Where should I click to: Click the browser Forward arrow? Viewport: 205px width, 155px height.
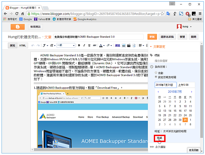click(x=11, y=14)
